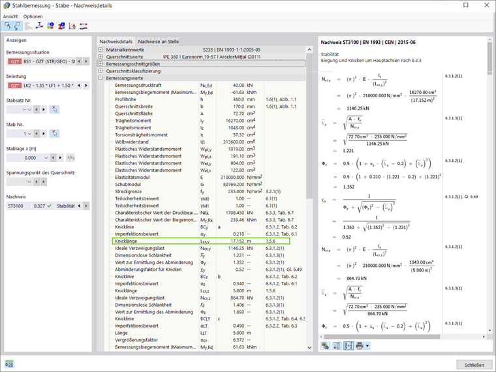Click the Länge LLT row
Screen dimensions: 496x372
click(x=206, y=333)
